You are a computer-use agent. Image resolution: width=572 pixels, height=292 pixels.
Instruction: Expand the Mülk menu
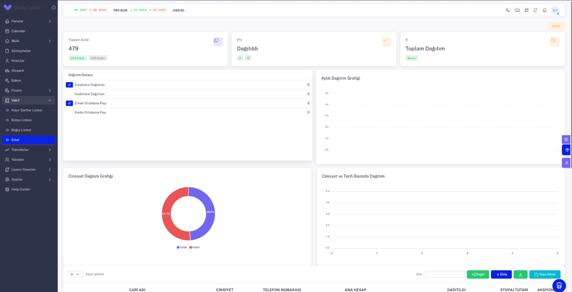pyautogui.click(x=29, y=41)
